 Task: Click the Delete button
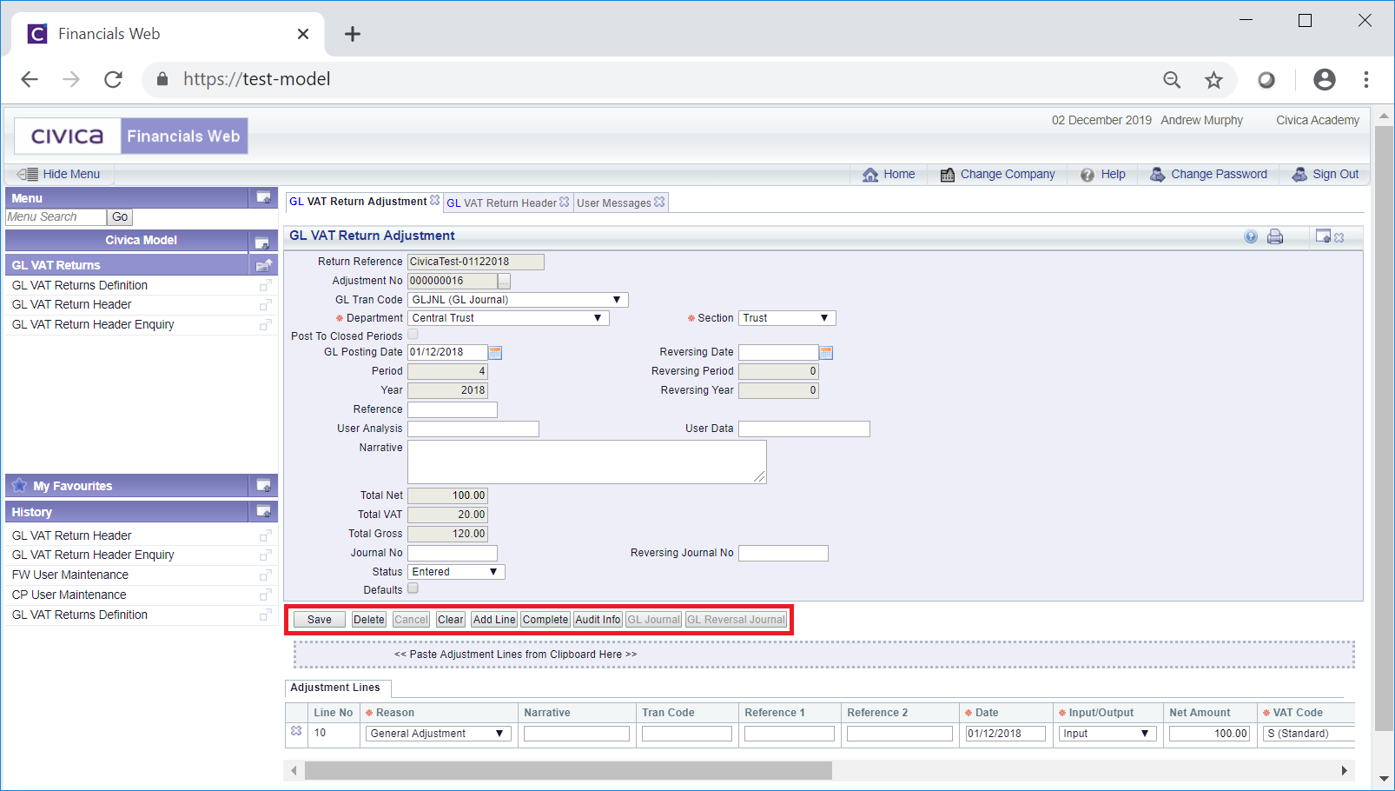pos(369,620)
